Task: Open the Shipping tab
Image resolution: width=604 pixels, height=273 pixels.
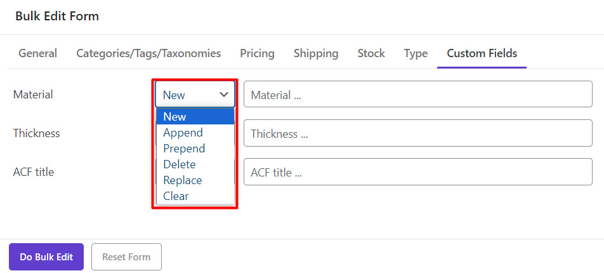Action: pyautogui.click(x=316, y=53)
